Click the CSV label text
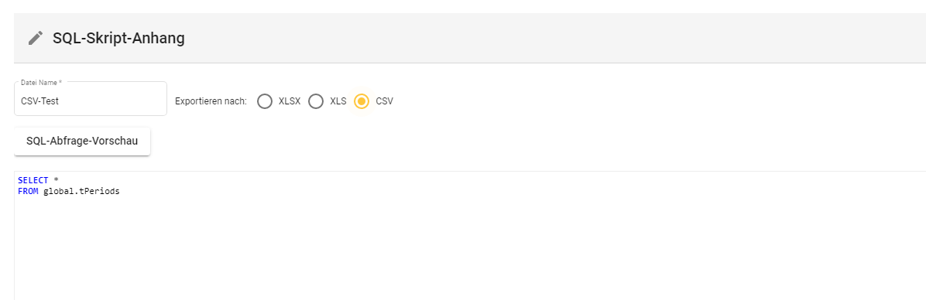926x300 pixels. pyautogui.click(x=385, y=101)
